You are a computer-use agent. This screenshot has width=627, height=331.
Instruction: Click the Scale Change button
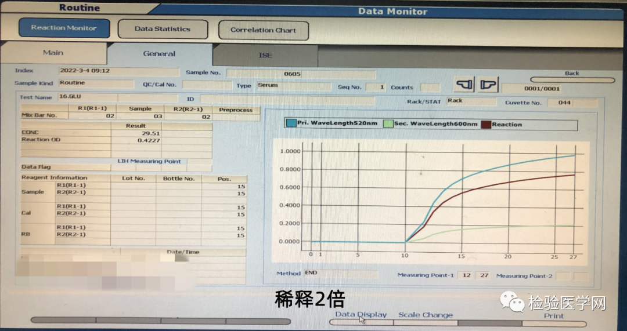click(426, 315)
